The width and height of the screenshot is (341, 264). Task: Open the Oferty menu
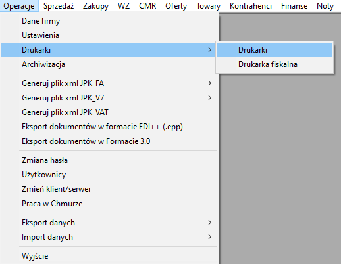(176, 6)
